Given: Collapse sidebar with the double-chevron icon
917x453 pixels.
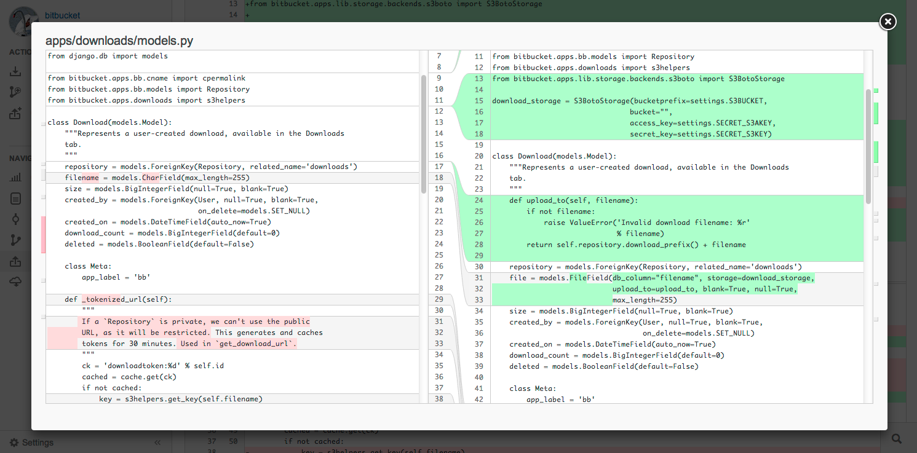Looking at the screenshot, I should (157, 443).
